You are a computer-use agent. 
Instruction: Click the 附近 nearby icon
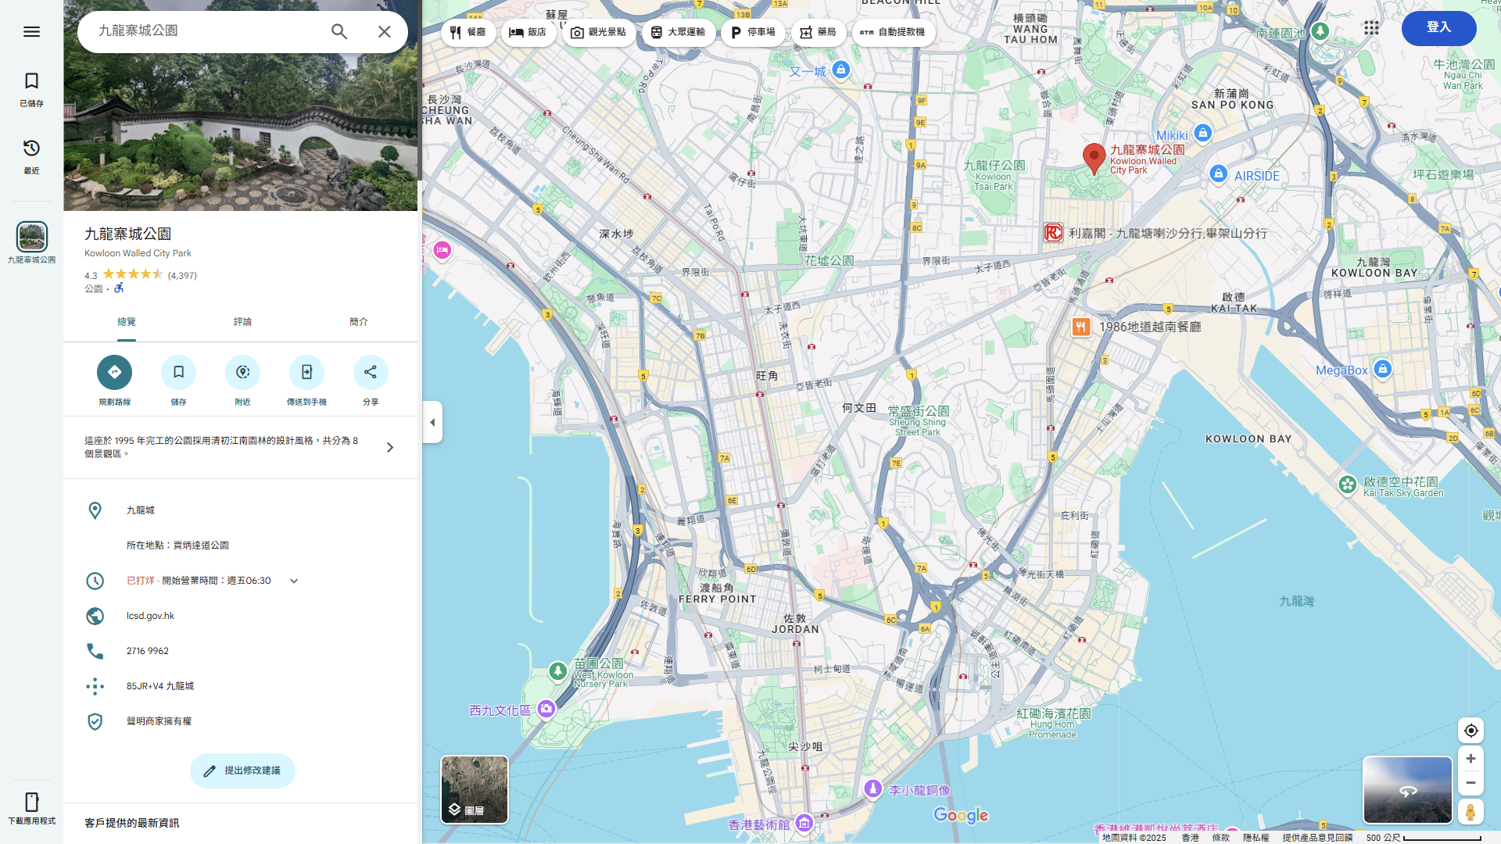(242, 372)
